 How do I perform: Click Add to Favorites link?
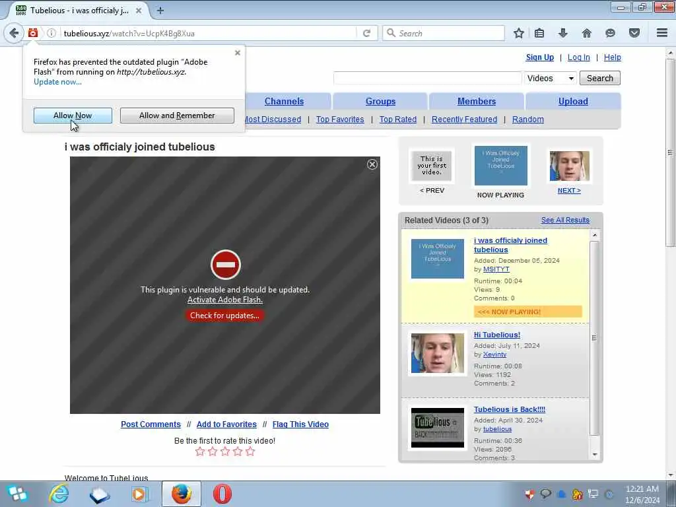click(226, 424)
